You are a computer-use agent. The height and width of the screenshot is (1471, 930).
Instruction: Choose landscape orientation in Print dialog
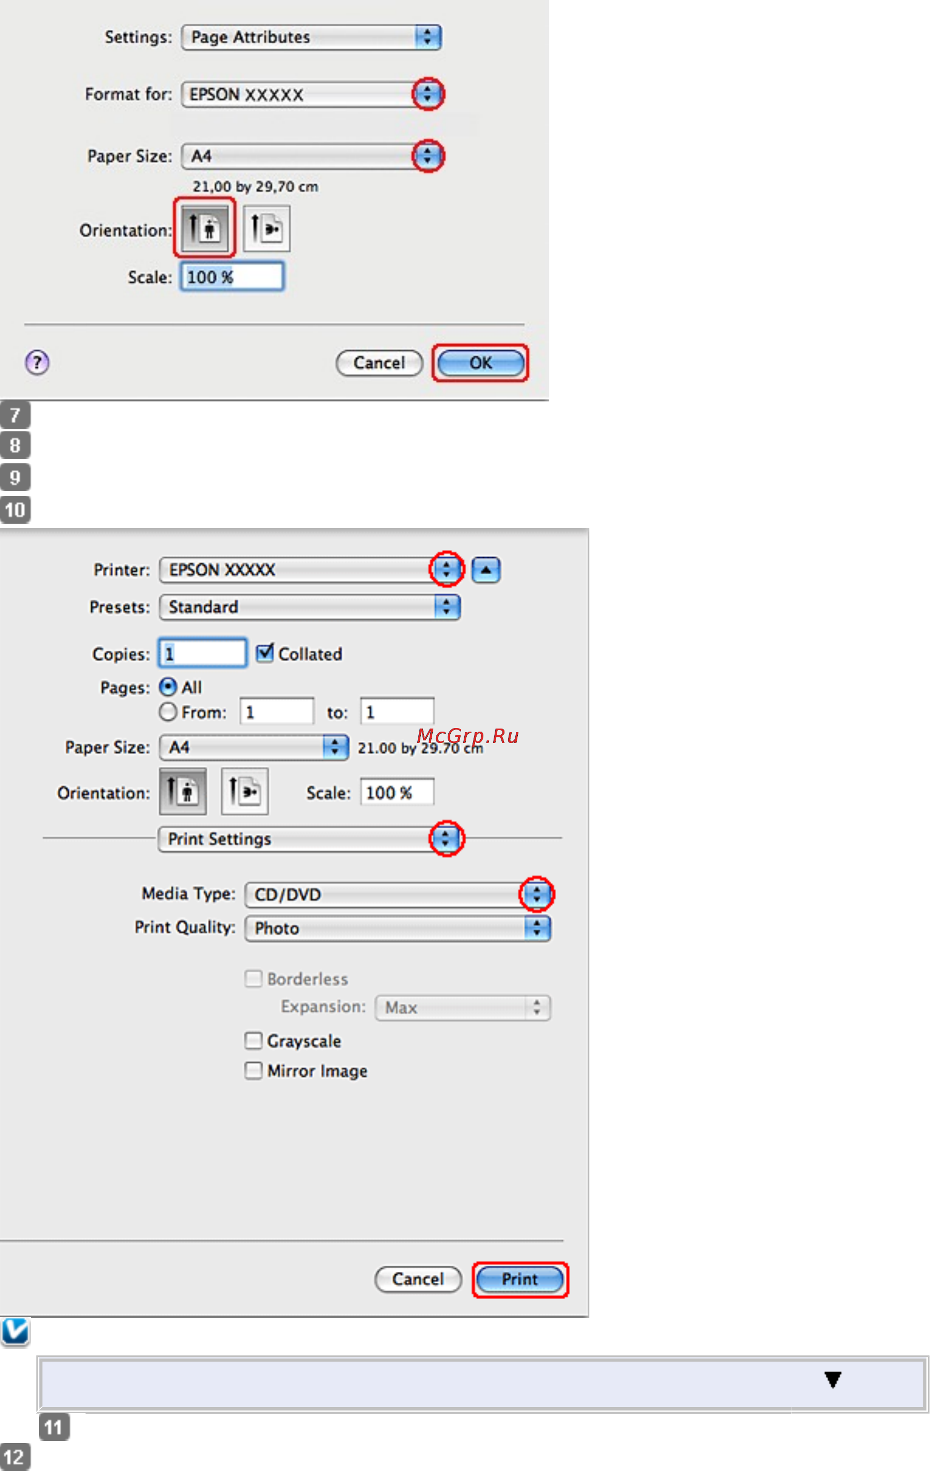pos(244,791)
